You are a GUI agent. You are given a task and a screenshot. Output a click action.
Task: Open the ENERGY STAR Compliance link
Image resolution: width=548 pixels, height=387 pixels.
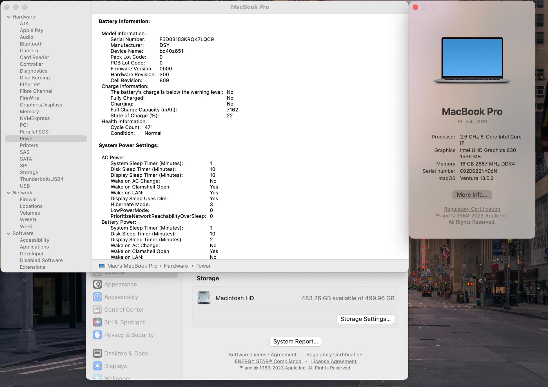click(x=268, y=361)
